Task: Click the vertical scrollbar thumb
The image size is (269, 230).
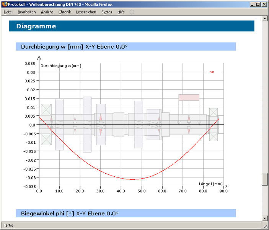Action: (264, 179)
